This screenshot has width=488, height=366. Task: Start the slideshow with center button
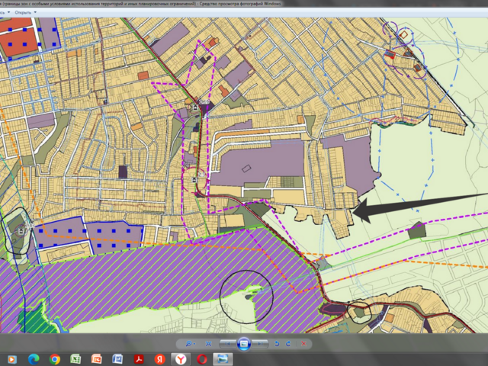pos(244,344)
